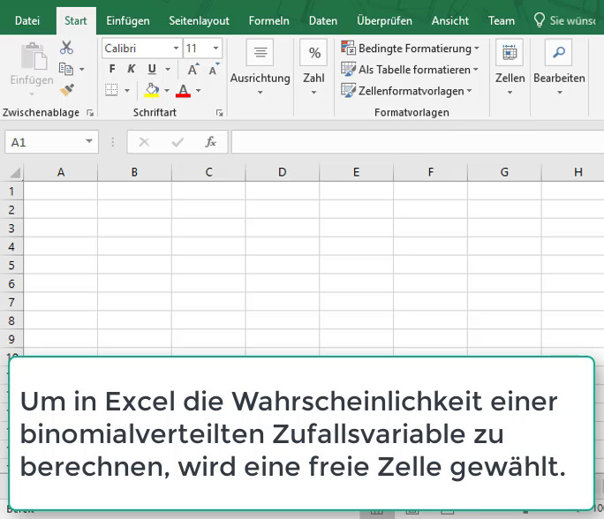The height and width of the screenshot is (519, 604).
Task: Switch to the Formeln tab
Action: click(268, 20)
